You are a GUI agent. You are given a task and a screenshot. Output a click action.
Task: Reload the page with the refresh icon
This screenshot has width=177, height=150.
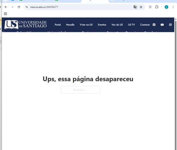[x=19, y=7]
